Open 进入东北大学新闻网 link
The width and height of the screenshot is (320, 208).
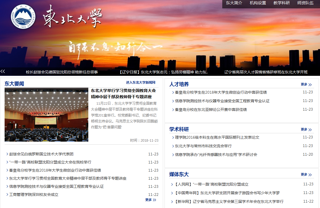point(141,82)
